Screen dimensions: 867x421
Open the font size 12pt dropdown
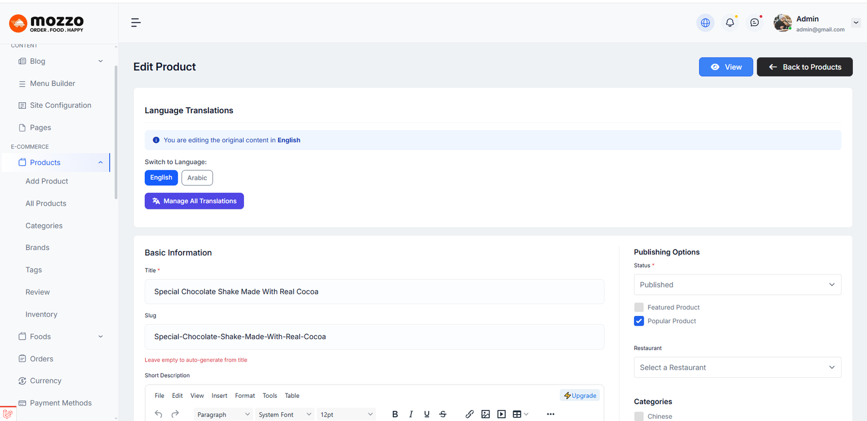[346, 415]
